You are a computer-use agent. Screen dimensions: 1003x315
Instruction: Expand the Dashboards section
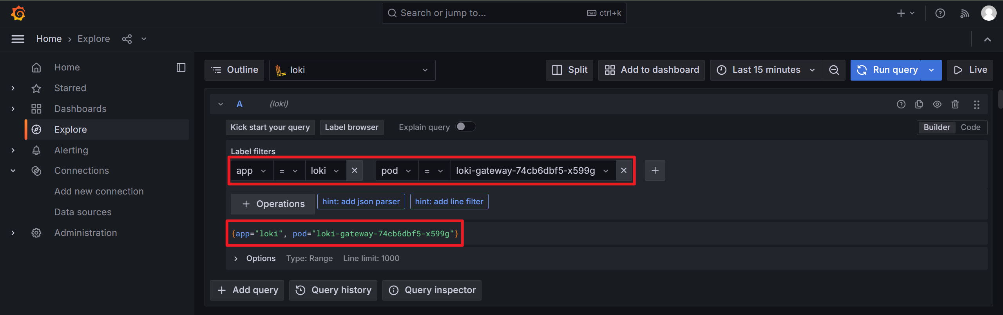13,109
